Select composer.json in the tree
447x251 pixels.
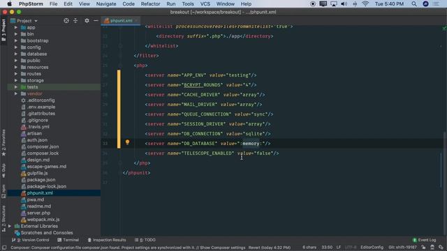[43, 146]
